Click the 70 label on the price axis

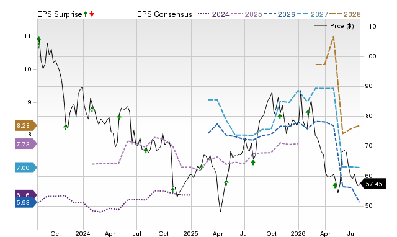pyautogui.click(x=368, y=146)
